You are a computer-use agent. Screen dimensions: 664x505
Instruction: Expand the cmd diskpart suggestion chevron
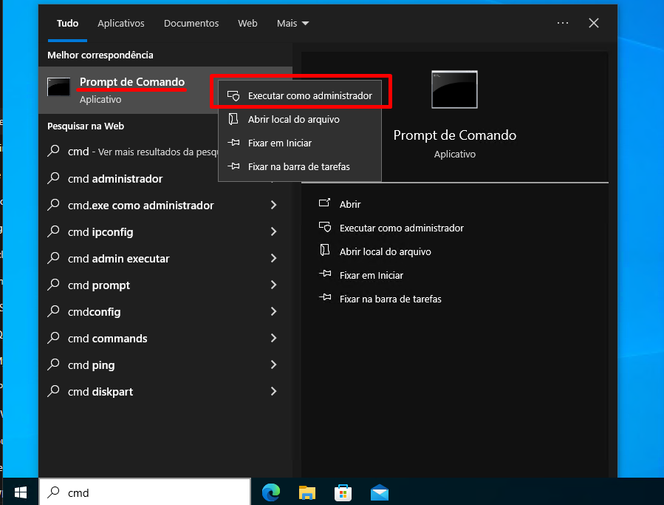click(273, 392)
